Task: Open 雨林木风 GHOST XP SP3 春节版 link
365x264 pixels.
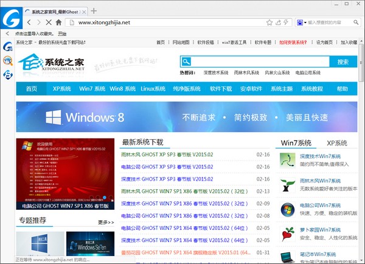Action: point(167,155)
